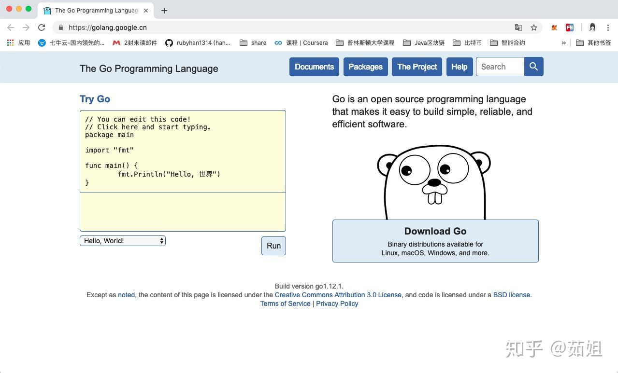Reload the current page

[x=42, y=28]
